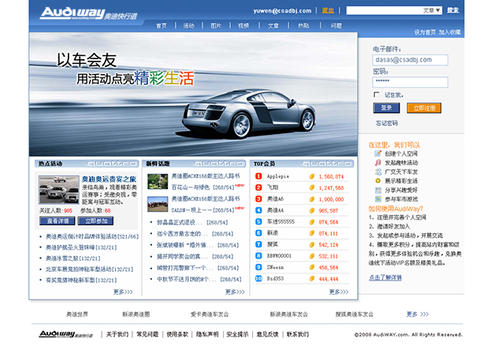Click the AudiWay logo in the header
The image size is (490, 364).
click(88, 13)
